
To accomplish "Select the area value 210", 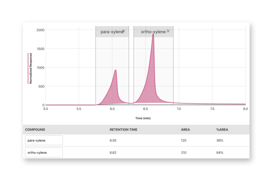I will point(184,152).
